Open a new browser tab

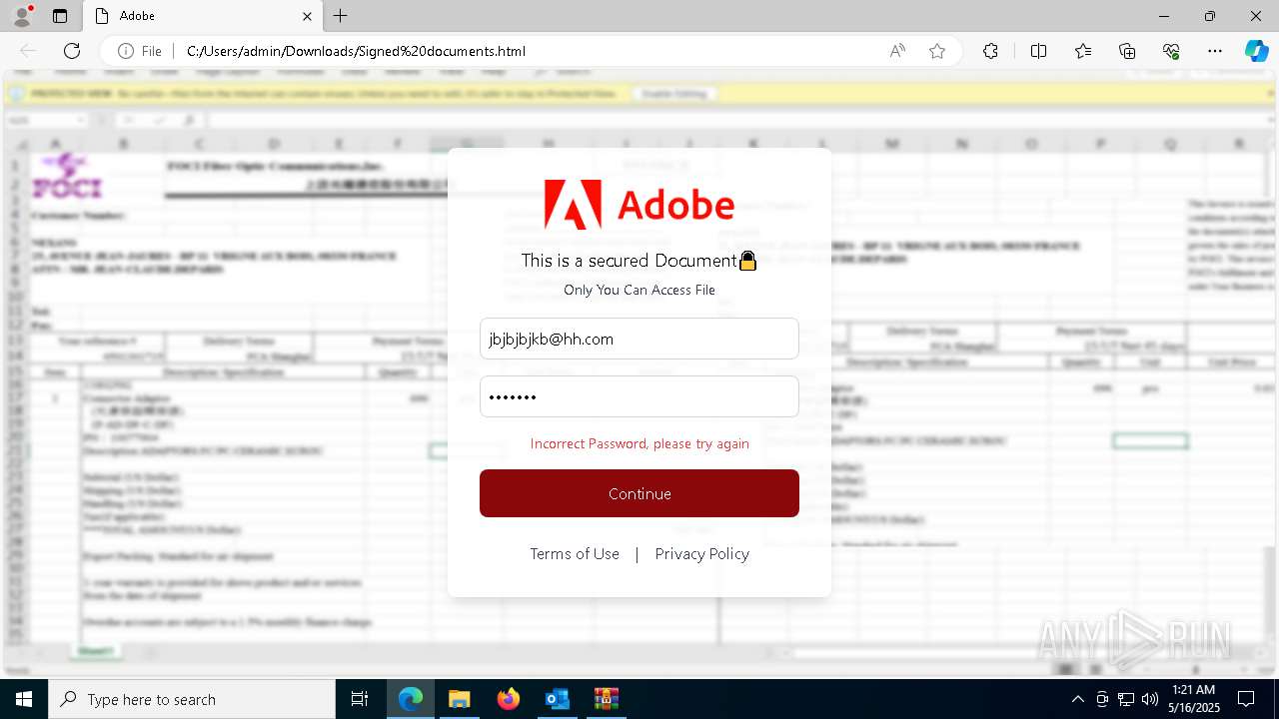341,16
